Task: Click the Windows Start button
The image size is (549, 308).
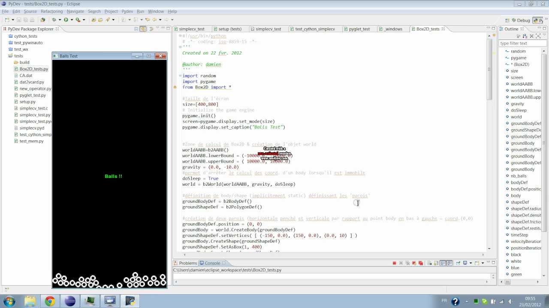Action: pyautogui.click(x=9, y=302)
